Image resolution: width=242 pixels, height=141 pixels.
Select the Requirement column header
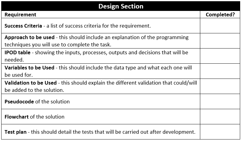click(x=20, y=15)
